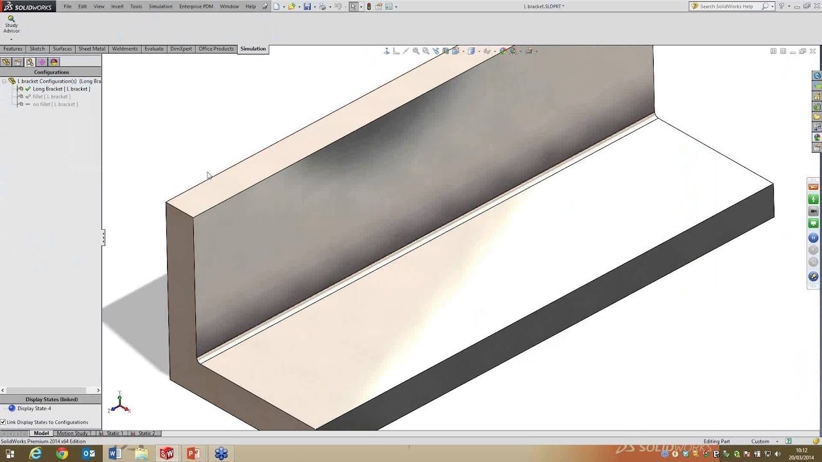Open the Appearances task pane tab
The image size is (822, 462).
coord(817,137)
